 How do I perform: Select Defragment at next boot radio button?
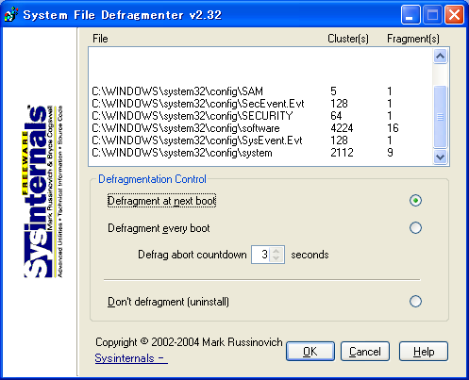(x=415, y=201)
